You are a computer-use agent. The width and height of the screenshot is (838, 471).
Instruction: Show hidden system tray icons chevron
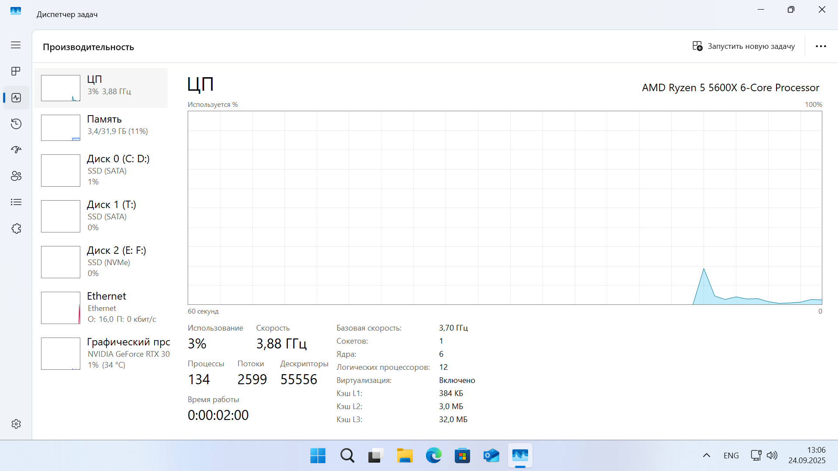coord(706,456)
